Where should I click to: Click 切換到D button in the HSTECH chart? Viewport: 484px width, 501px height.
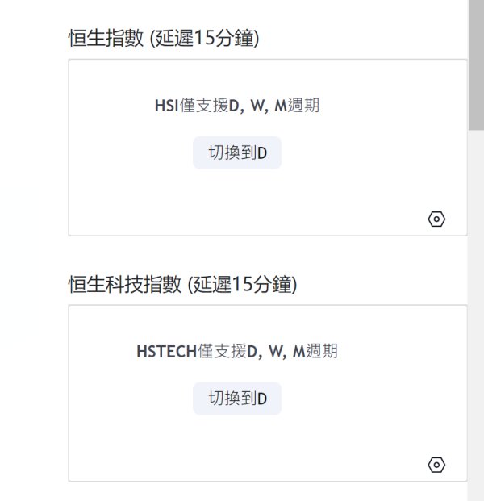(237, 399)
